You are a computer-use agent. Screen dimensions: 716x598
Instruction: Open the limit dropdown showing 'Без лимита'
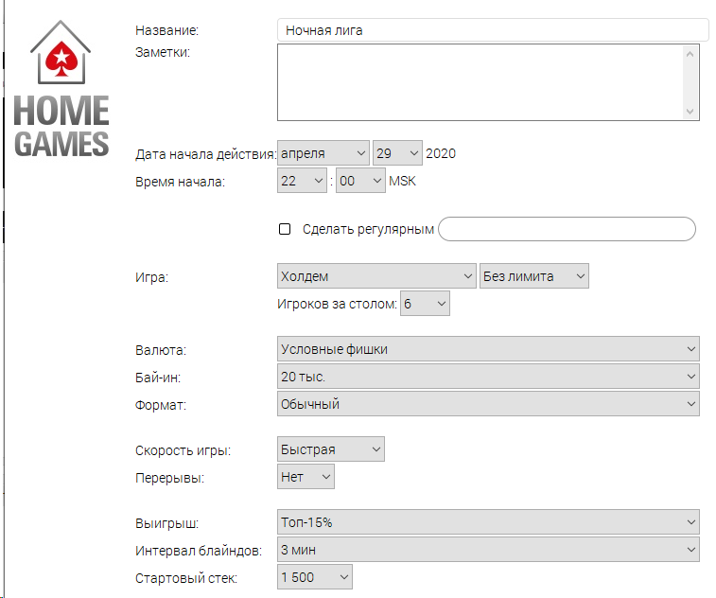[x=534, y=276]
